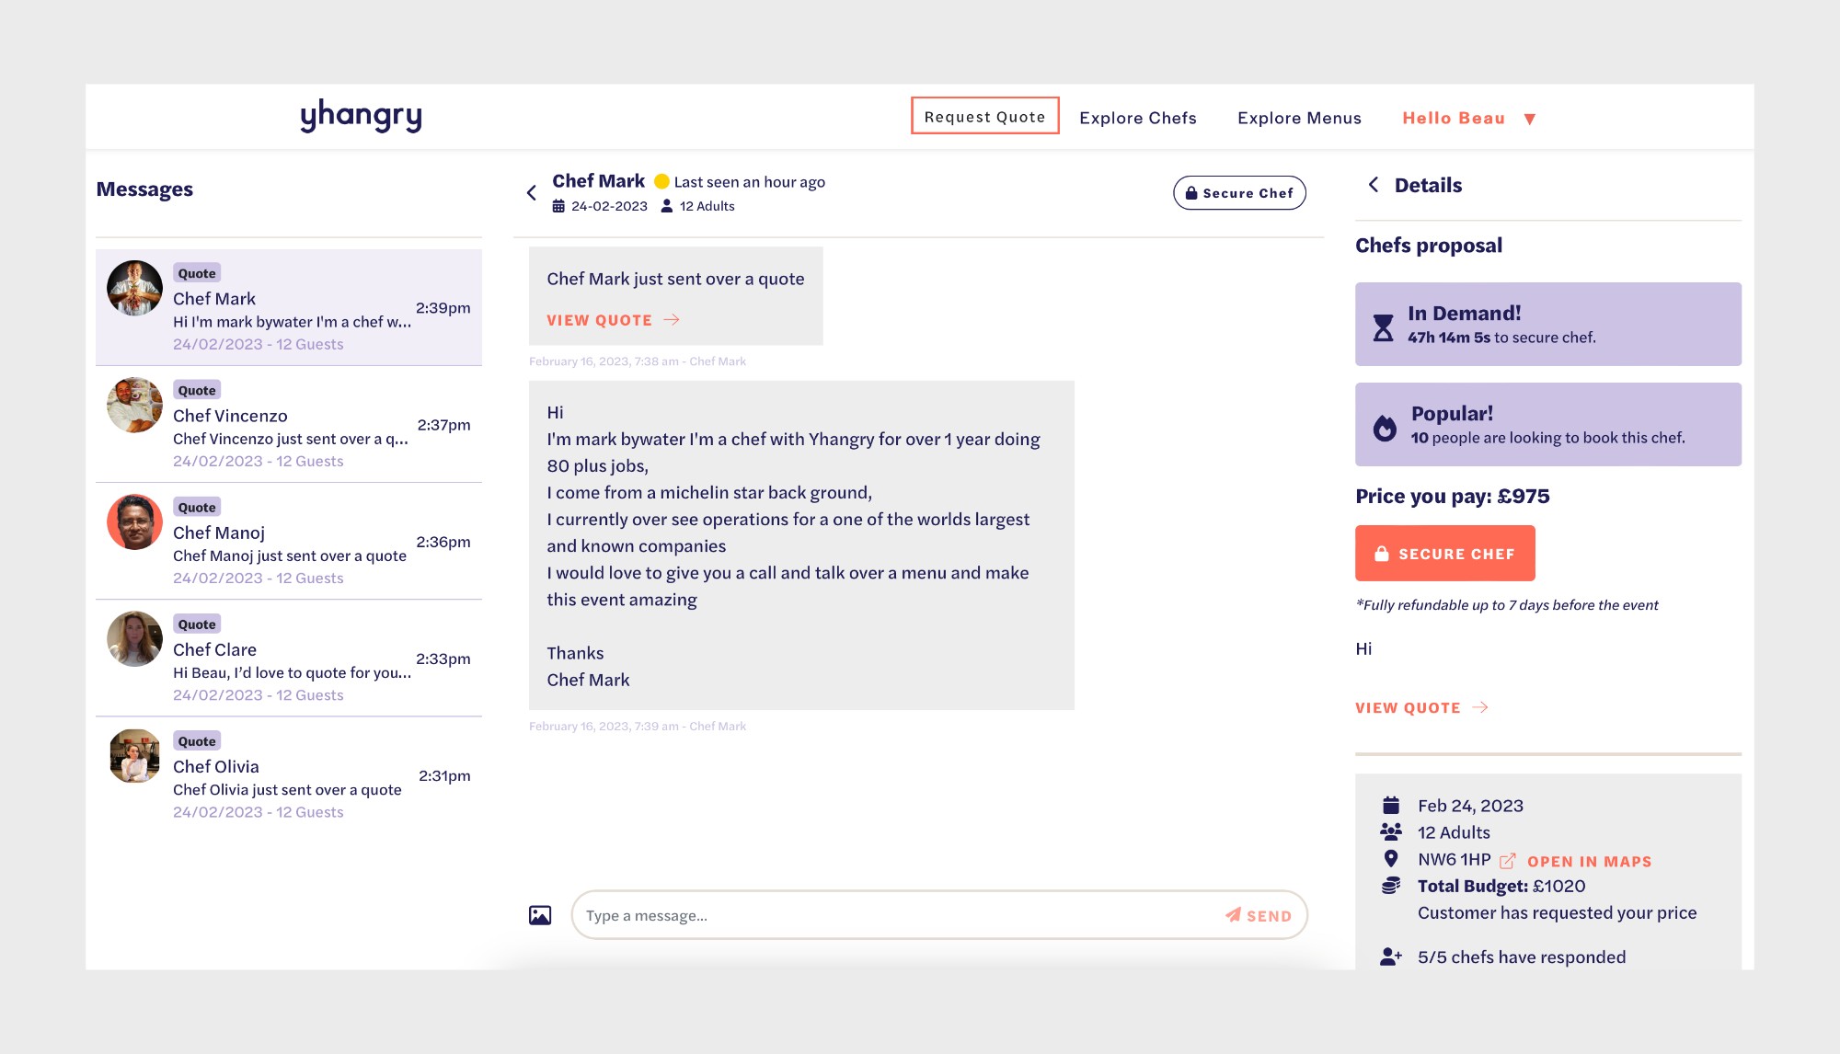Click the Quote tag on Chef Vincenzo
This screenshot has width=1840, height=1054.
click(x=197, y=390)
